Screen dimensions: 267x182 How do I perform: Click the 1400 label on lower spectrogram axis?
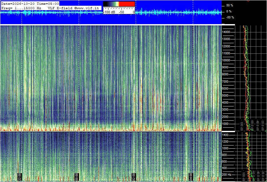pyautogui.click(x=225, y=135)
